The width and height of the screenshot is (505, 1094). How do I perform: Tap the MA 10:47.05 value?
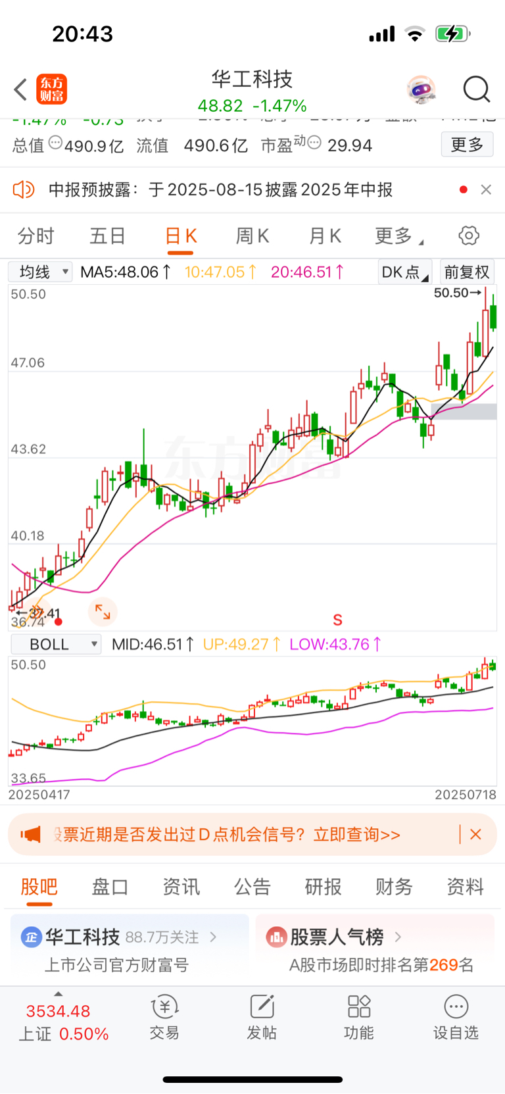point(221,272)
